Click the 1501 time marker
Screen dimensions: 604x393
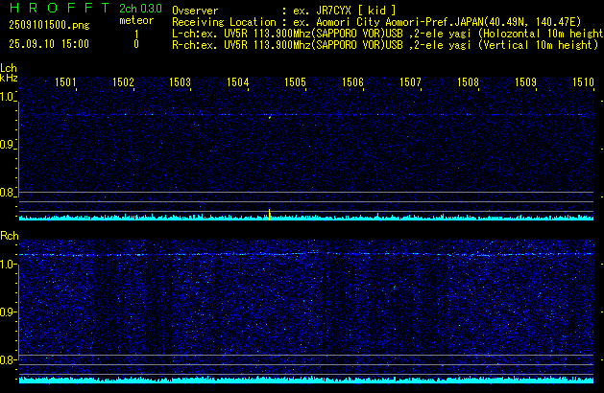[65, 82]
